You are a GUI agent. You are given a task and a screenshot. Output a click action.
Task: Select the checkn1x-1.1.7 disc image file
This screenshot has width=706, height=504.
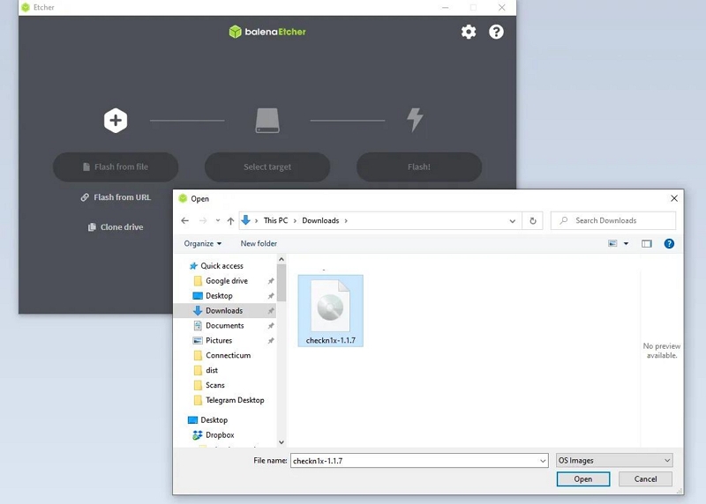click(330, 311)
